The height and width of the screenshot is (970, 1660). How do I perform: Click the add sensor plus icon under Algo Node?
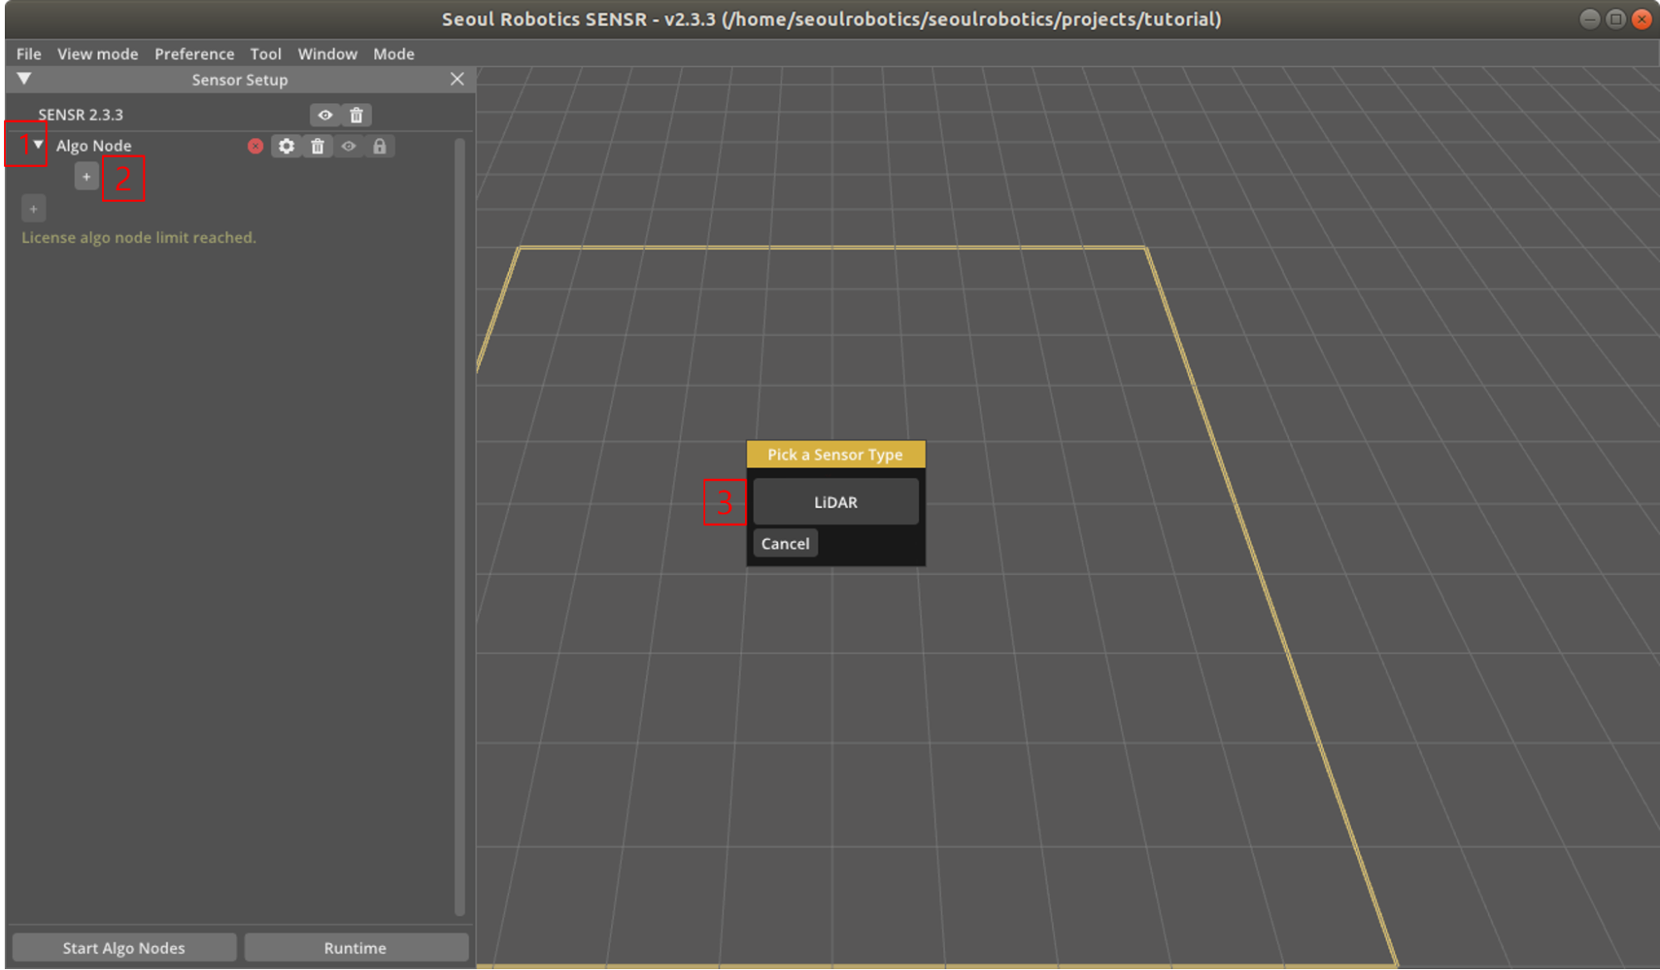tap(86, 176)
